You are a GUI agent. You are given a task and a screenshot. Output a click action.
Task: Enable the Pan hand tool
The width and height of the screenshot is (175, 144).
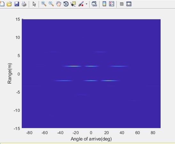point(59,4)
